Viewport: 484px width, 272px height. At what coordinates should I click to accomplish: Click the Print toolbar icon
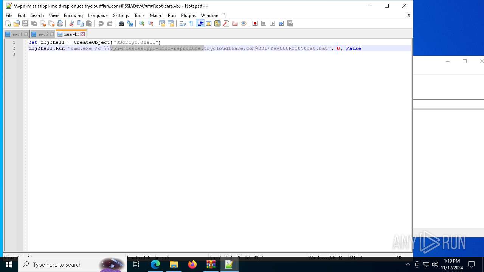tap(60, 23)
